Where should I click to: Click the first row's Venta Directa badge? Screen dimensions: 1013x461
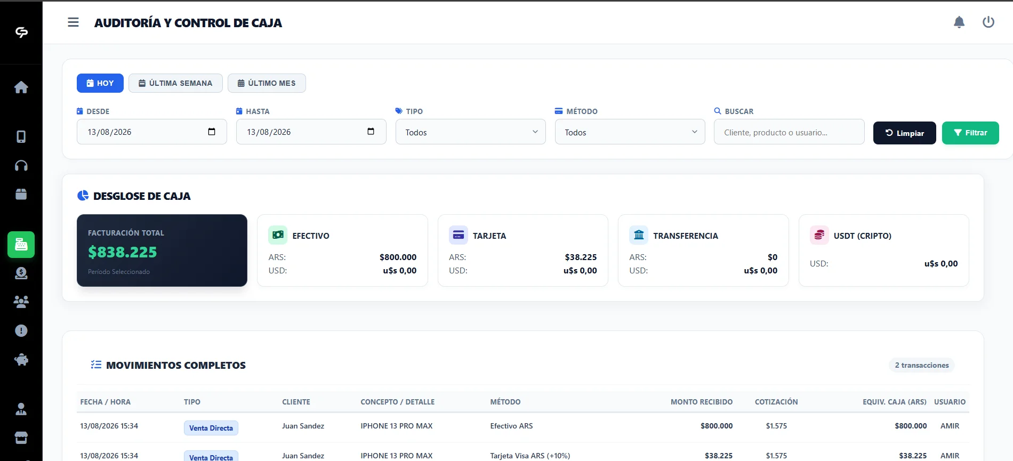pyautogui.click(x=211, y=428)
